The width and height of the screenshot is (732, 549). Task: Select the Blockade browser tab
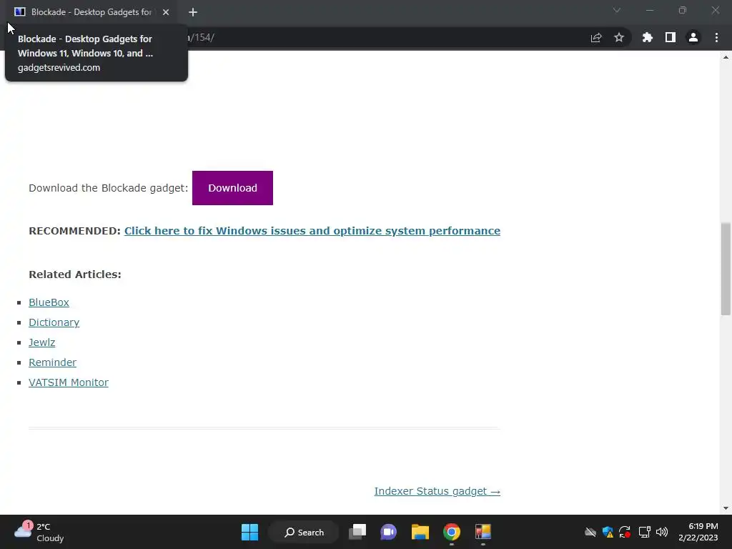click(x=91, y=12)
